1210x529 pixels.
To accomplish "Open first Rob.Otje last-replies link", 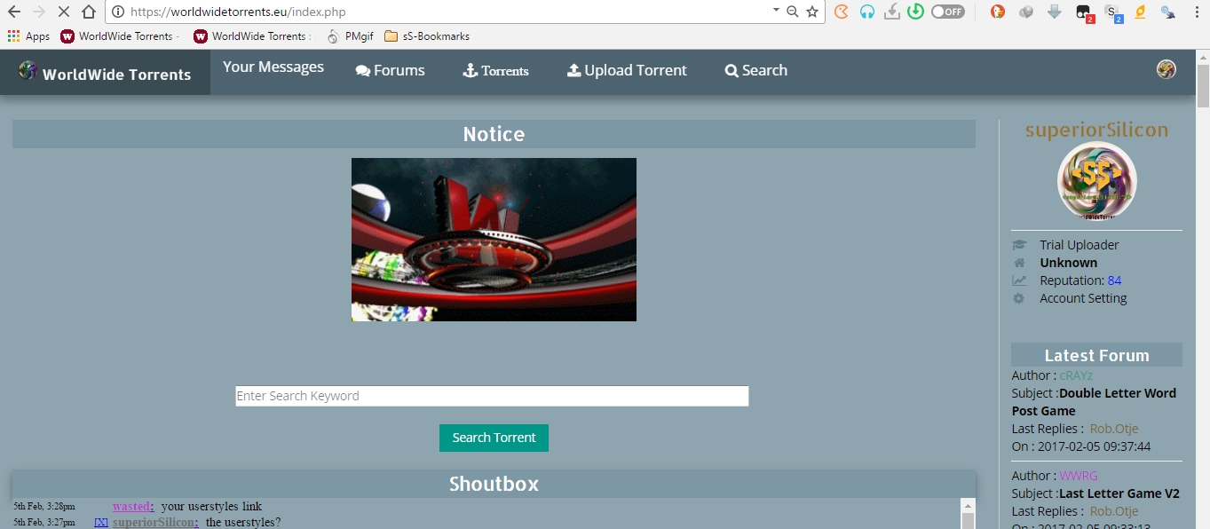I will pos(1114,429).
